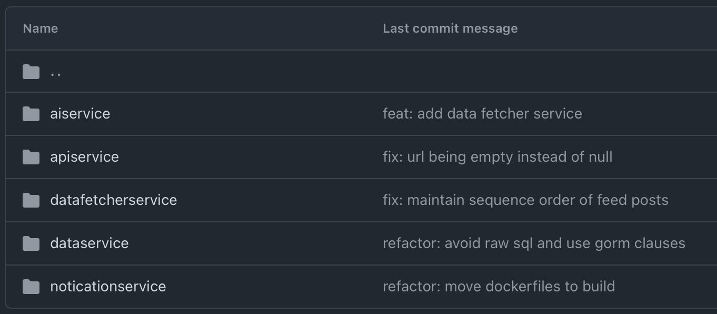View commit 'feat: add data fetcher service'
717x314 pixels.
[x=482, y=114]
